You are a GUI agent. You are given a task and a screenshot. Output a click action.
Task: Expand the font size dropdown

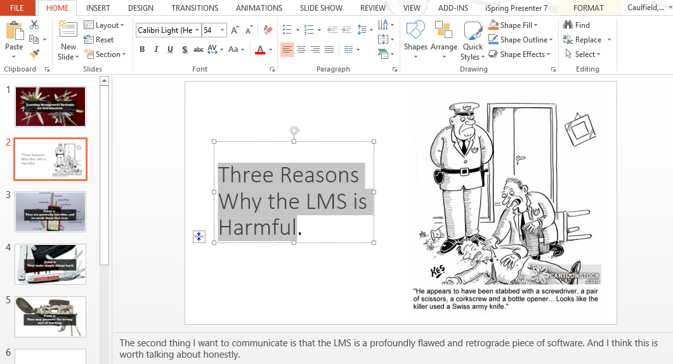point(223,30)
